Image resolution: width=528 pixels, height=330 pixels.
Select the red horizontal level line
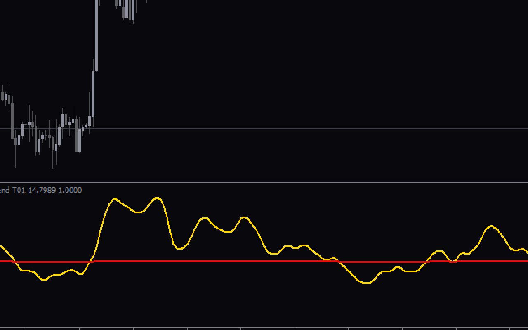(x=264, y=262)
